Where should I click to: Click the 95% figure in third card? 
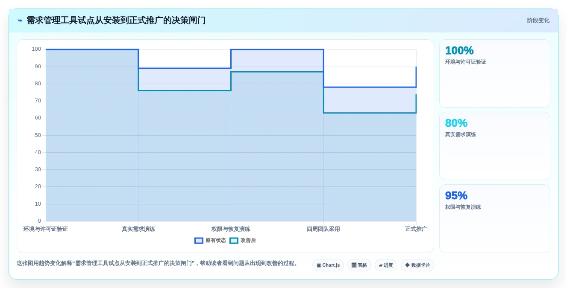click(456, 195)
